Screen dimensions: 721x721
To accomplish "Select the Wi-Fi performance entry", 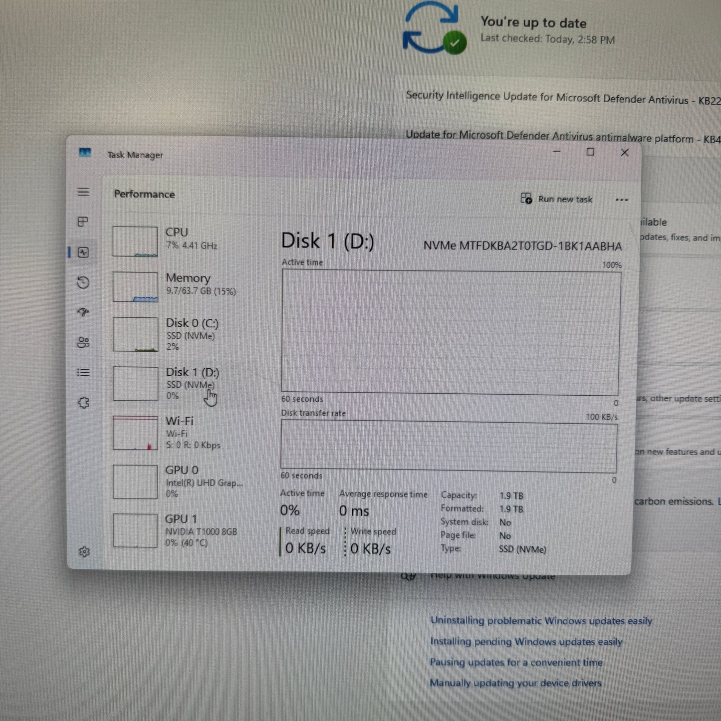I will 185,432.
